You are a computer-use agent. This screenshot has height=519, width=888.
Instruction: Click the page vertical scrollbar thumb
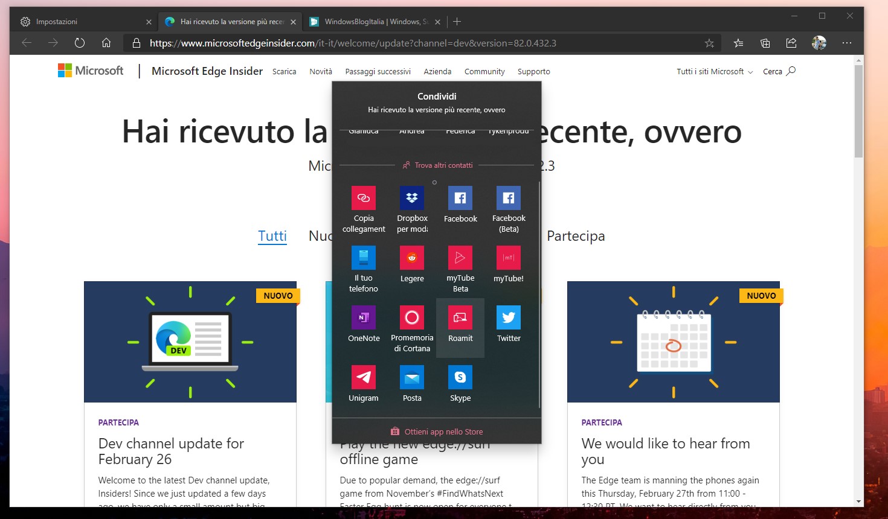[858, 112]
